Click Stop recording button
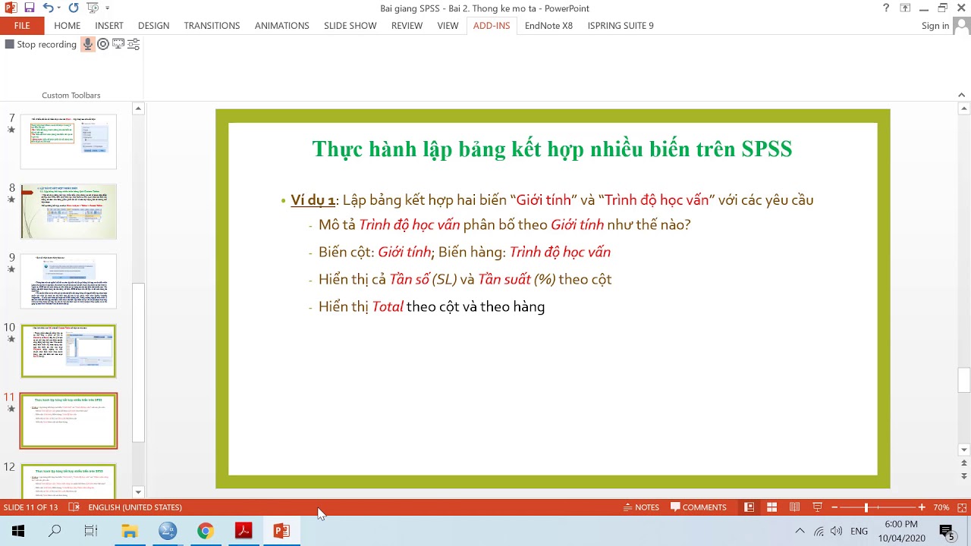This screenshot has height=546, width=971. pyautogui.click(x=40, y=44)
